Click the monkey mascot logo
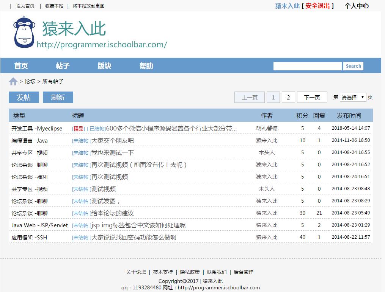385x292 pixels. pyautogui.click(x=24, y=33)
